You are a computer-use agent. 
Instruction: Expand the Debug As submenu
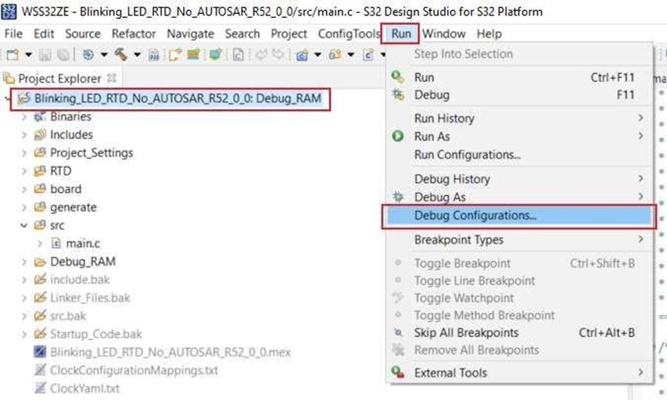tap(519, 197)
